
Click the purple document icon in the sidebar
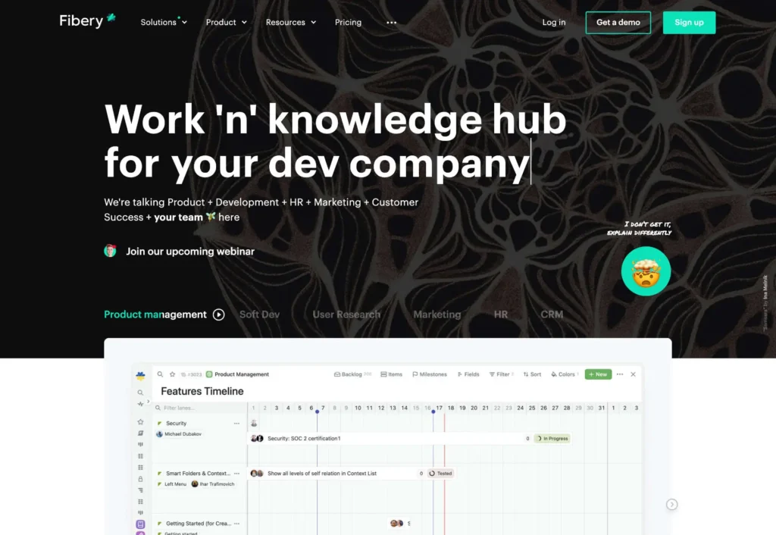pyautogui.click(x=140, y=524)
